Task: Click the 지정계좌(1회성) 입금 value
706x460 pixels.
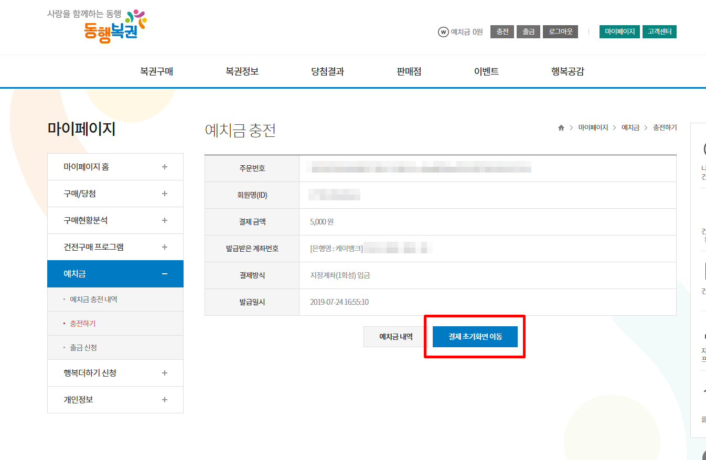Action: [340, 275]
